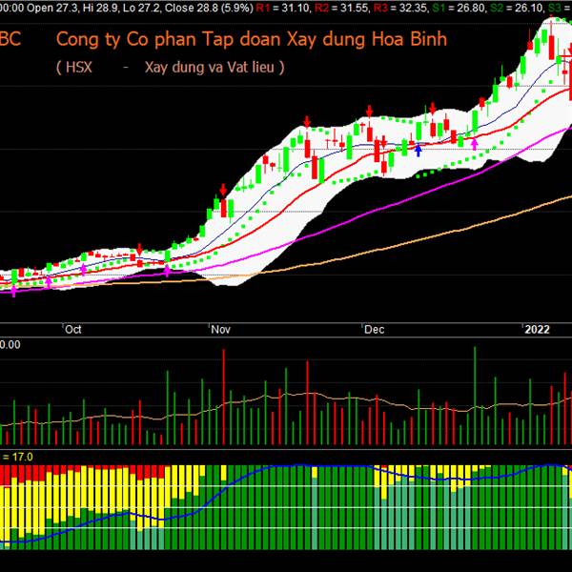Select the Close 28.8 (5.9%) readout

209,8
